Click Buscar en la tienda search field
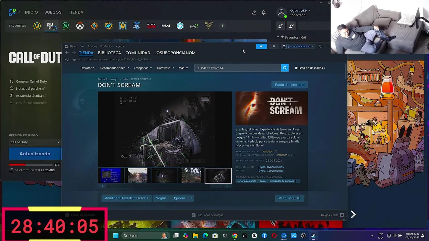The image size is (429, 241). 238,68
